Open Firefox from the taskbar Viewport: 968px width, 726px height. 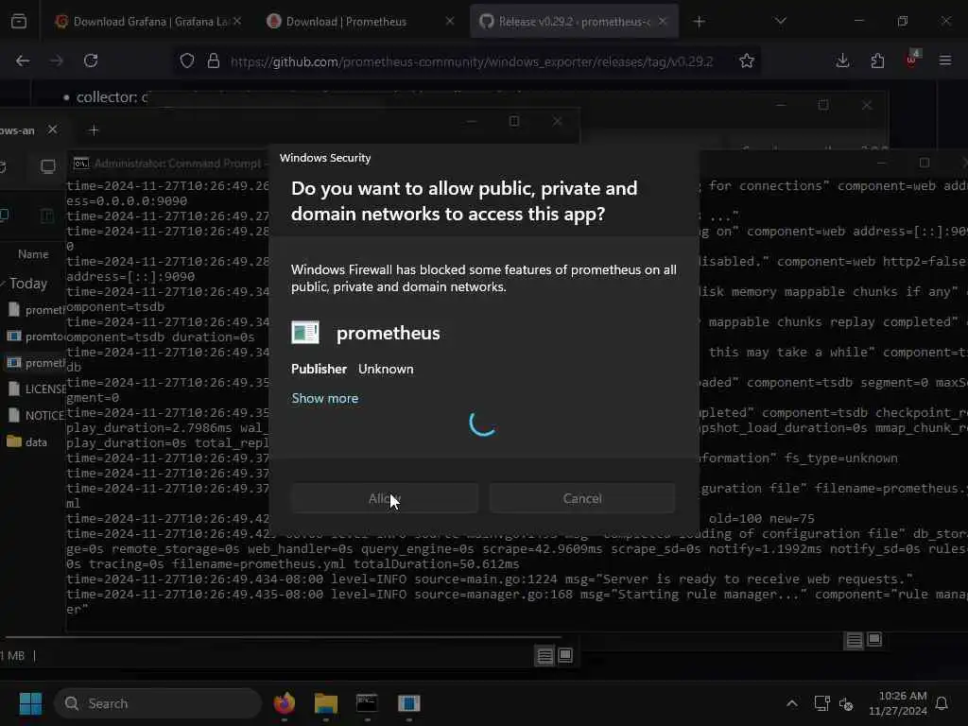pos(284,703)
